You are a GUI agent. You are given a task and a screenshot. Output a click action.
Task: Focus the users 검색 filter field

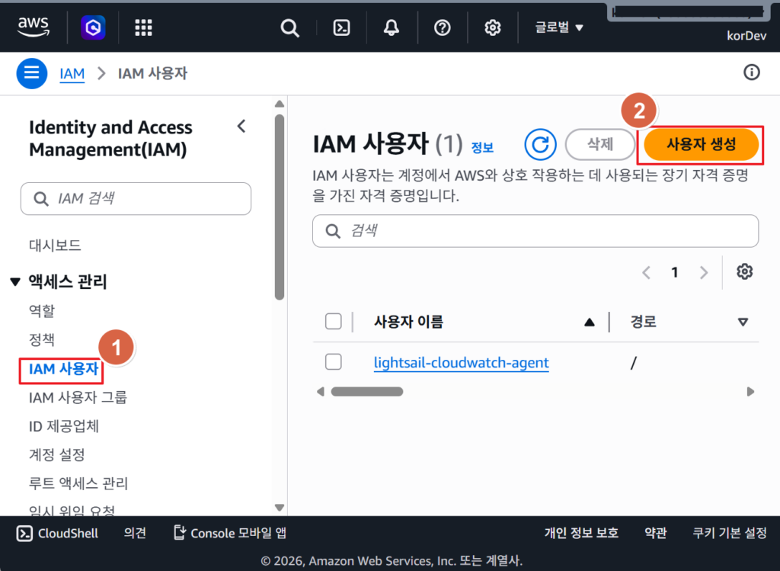(535, 231)
